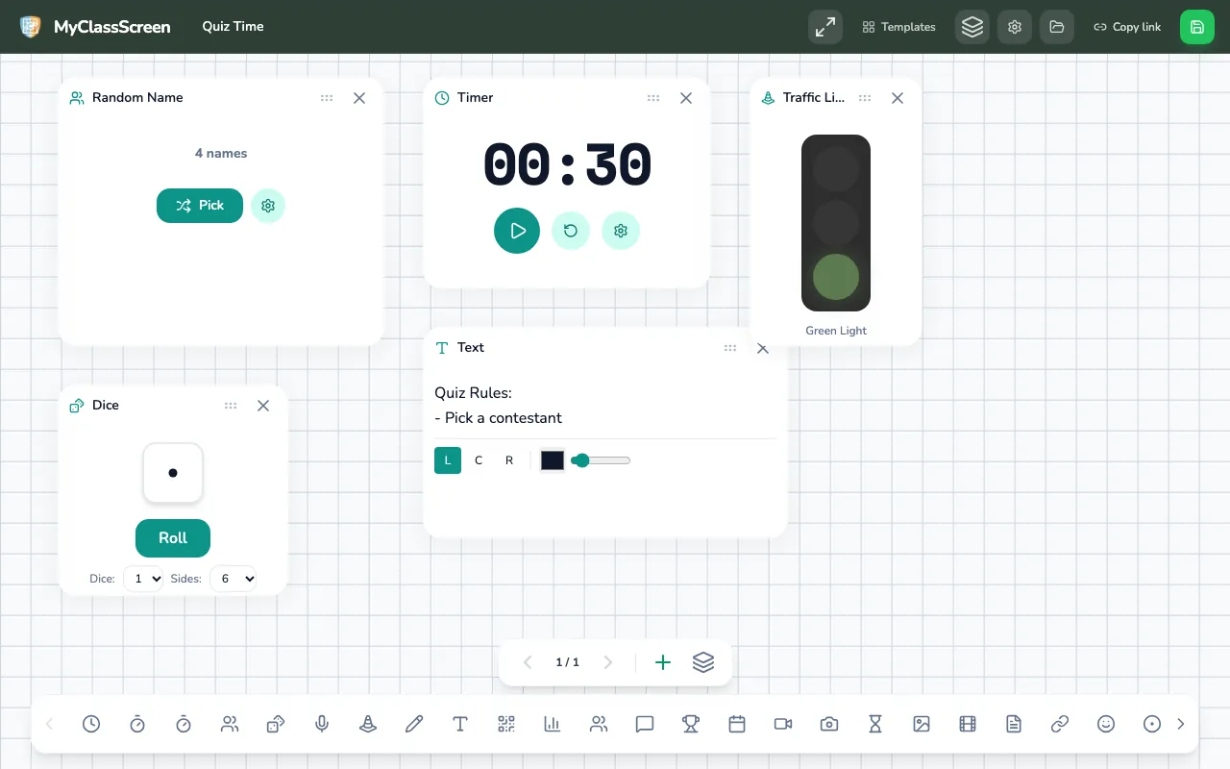Add the camera widget from toolbar
Viewport: 1230px width, 769px height.
click(x=829, y=724)
